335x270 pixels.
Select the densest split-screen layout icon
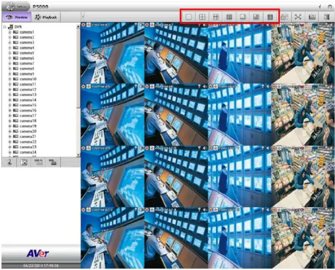click(270, 17)
